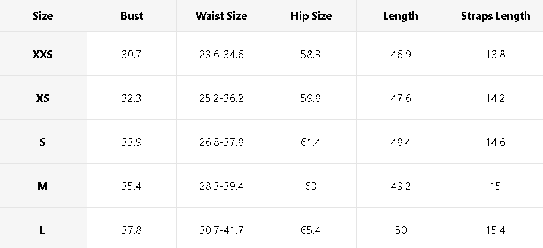
Task: Select the hip size value 63
Action: pos(311,186)
